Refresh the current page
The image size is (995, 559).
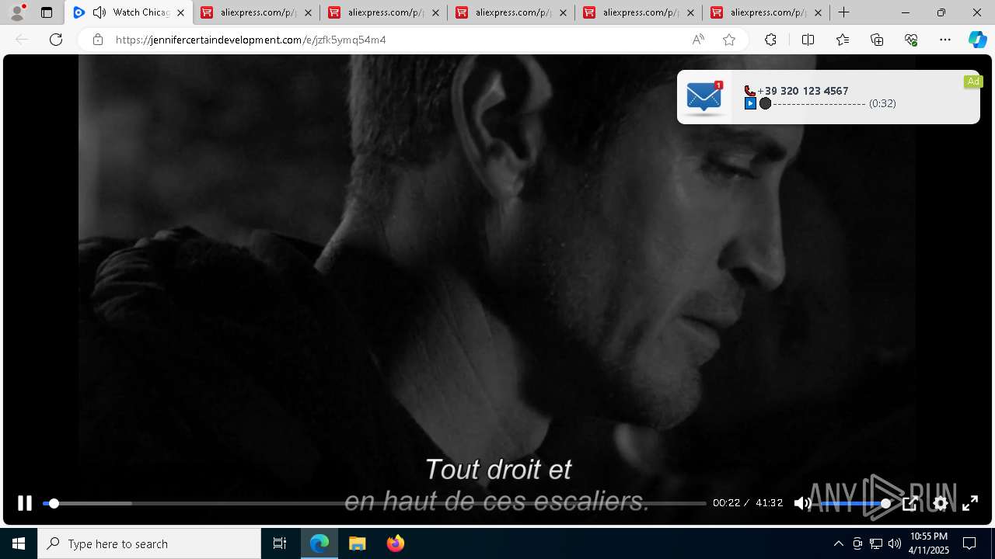coord(56,40)
